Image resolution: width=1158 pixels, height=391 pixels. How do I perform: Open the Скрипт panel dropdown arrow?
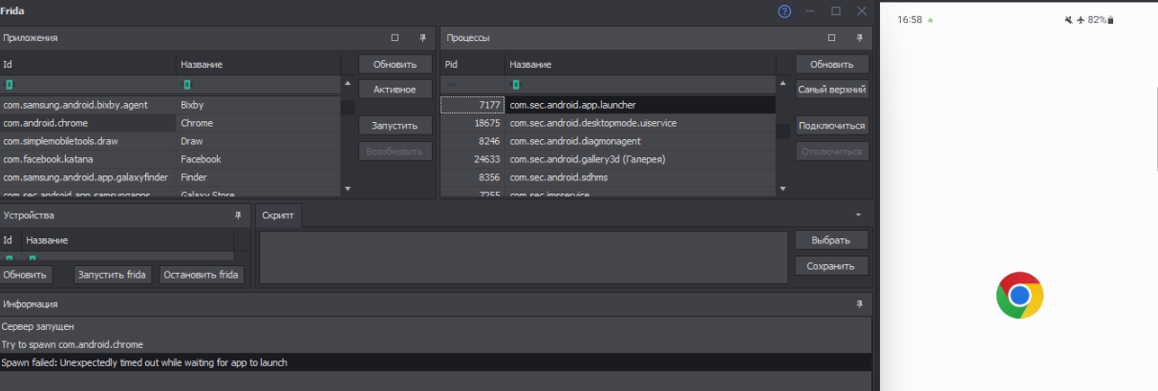point(858,216)
